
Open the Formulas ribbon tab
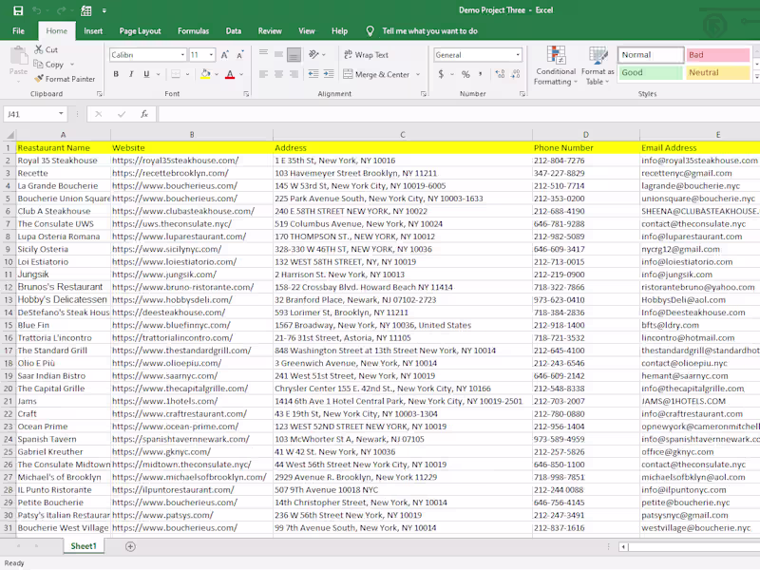point(193,30)
